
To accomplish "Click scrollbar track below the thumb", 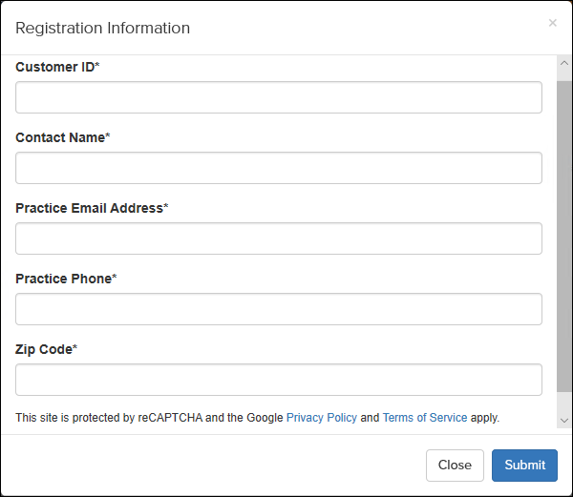I will [564, 402].
